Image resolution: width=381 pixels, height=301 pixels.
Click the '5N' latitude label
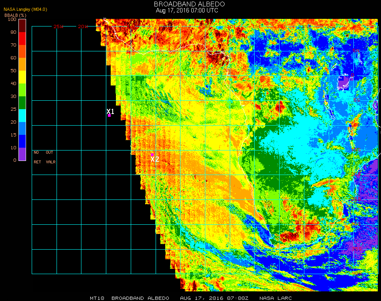coord(356,51)
